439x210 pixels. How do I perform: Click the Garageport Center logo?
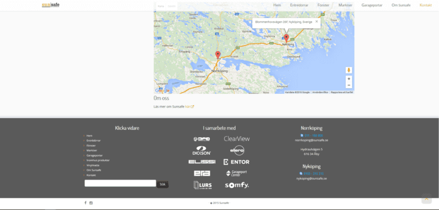236,173
